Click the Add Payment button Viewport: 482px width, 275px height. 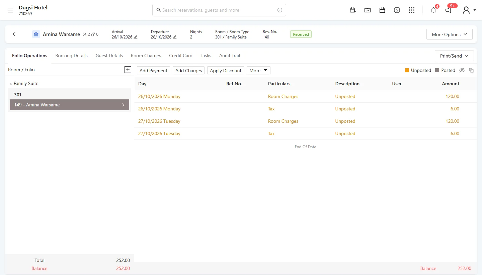click(x=153, y=71)
